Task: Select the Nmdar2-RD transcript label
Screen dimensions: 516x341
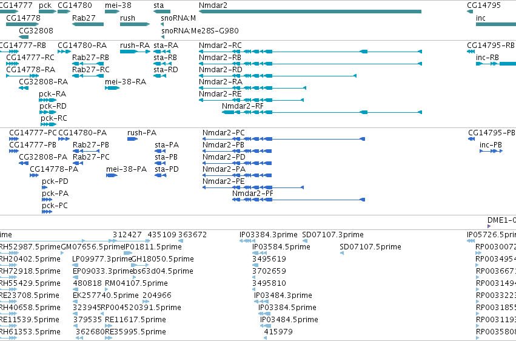Action: 221,69
